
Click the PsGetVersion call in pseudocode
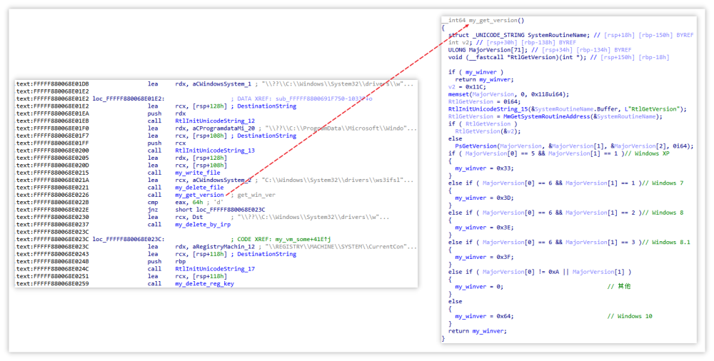(x=473, y=146)
